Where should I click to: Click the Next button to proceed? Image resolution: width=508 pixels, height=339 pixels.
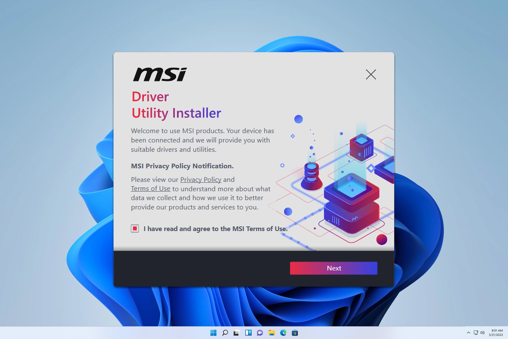(x=334, y=268)
